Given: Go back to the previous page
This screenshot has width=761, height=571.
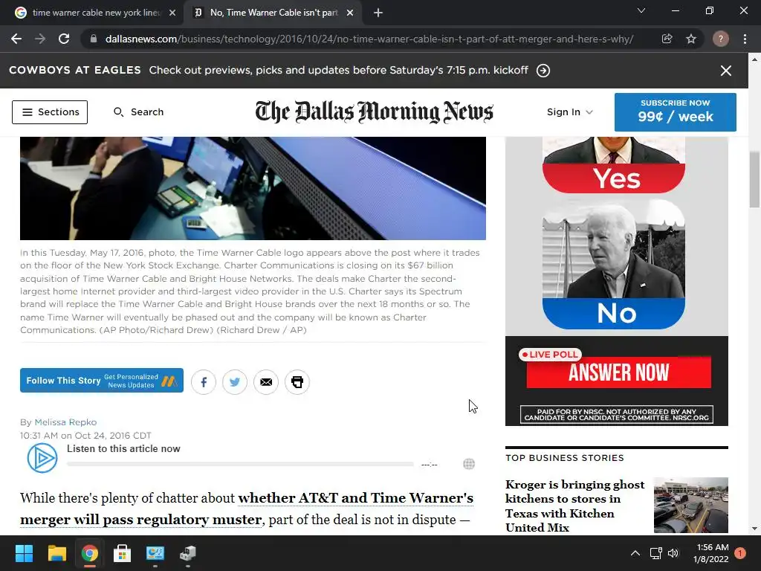Looking at the screenshot, I should point(16,39).
